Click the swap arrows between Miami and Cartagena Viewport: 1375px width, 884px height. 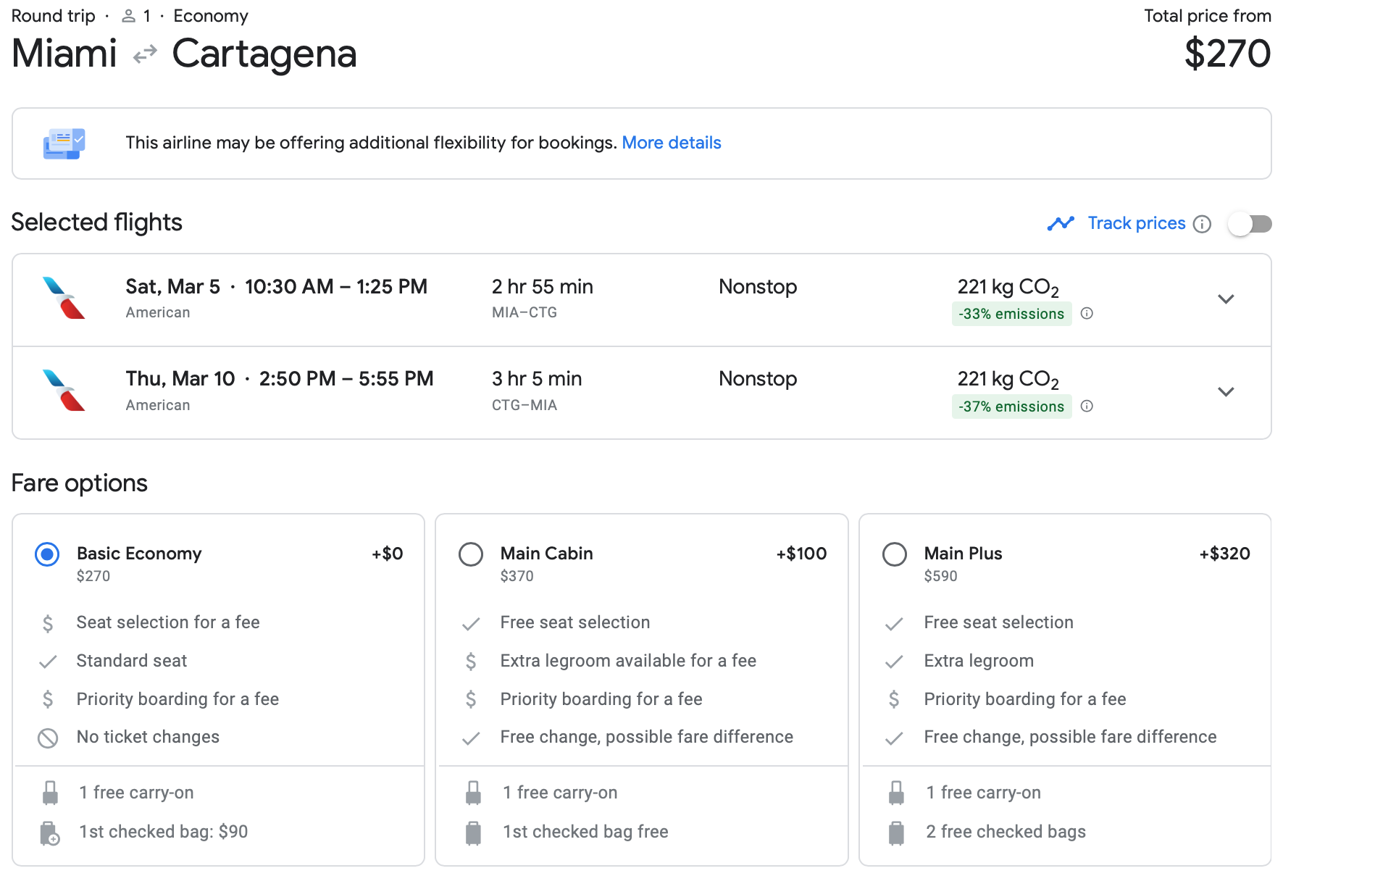click(x=145, y=54)
